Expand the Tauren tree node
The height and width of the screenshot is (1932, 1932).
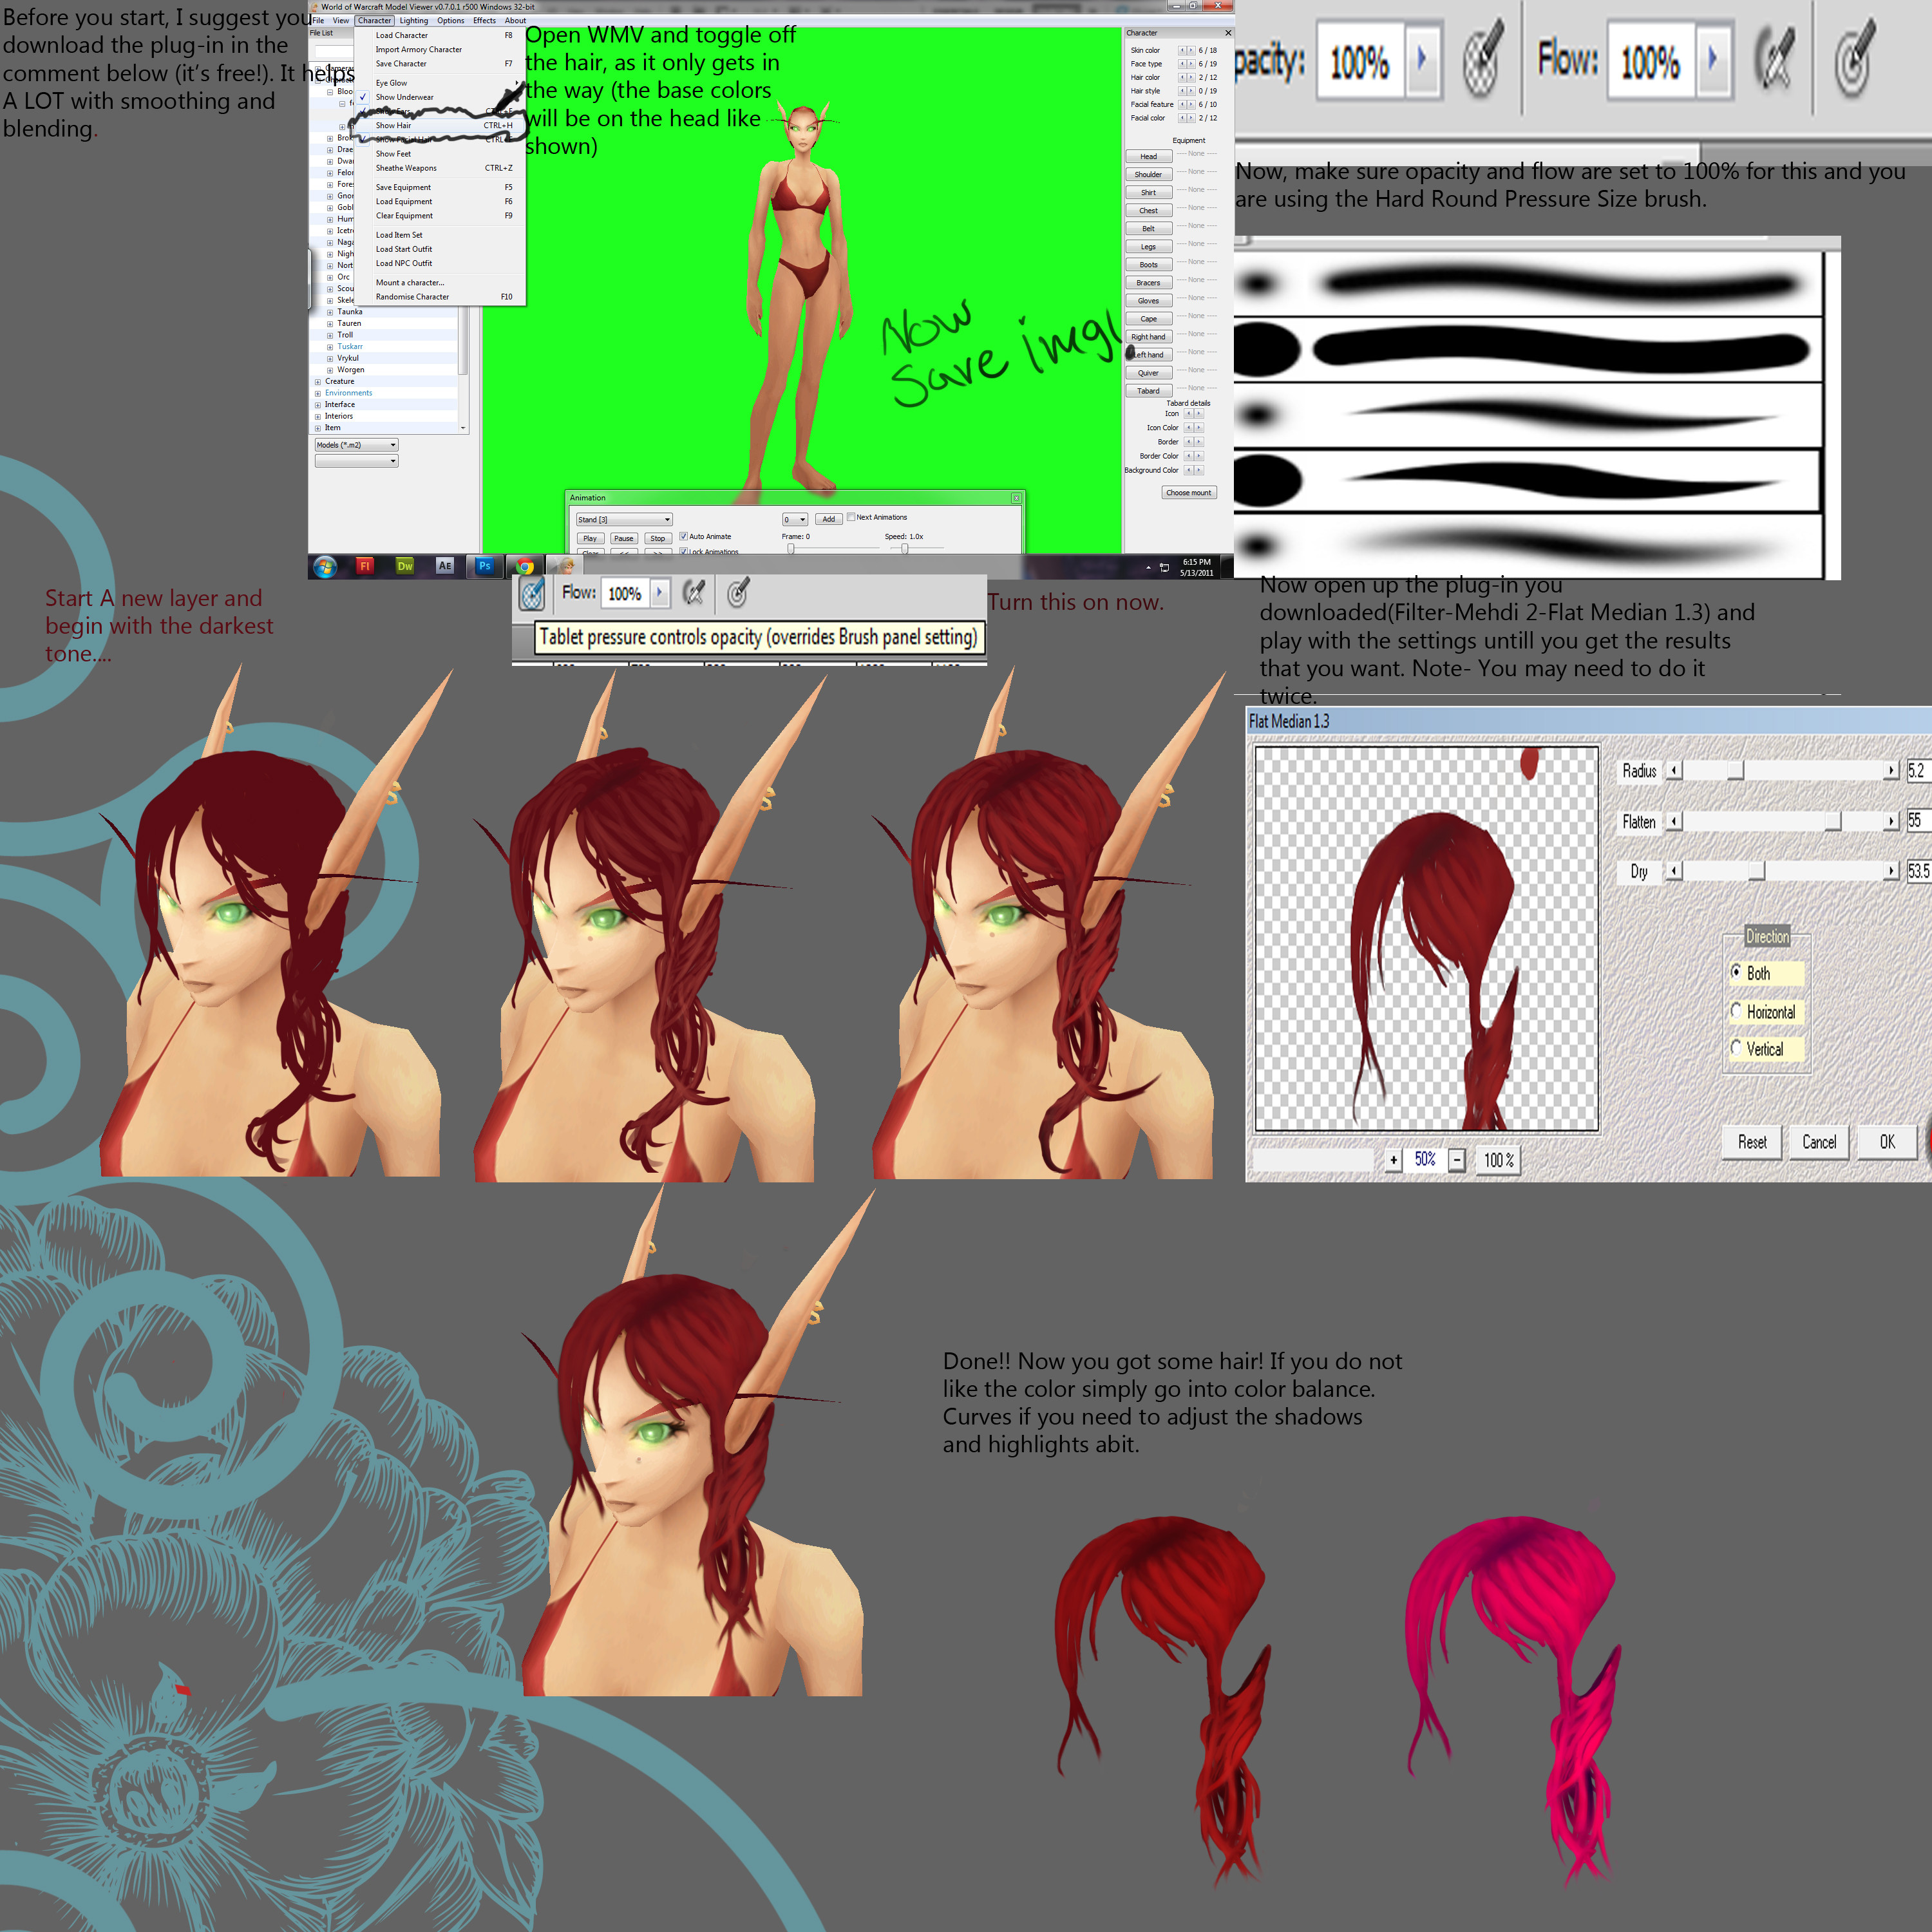[330, 324]
